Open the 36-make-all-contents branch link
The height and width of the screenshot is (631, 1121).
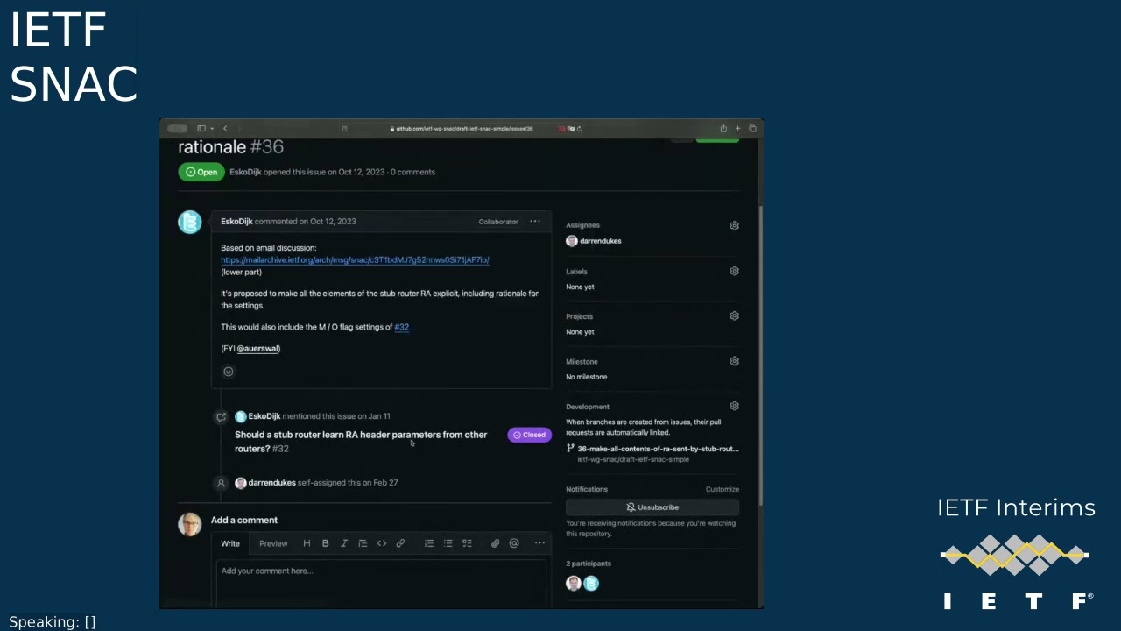[658, 449]
